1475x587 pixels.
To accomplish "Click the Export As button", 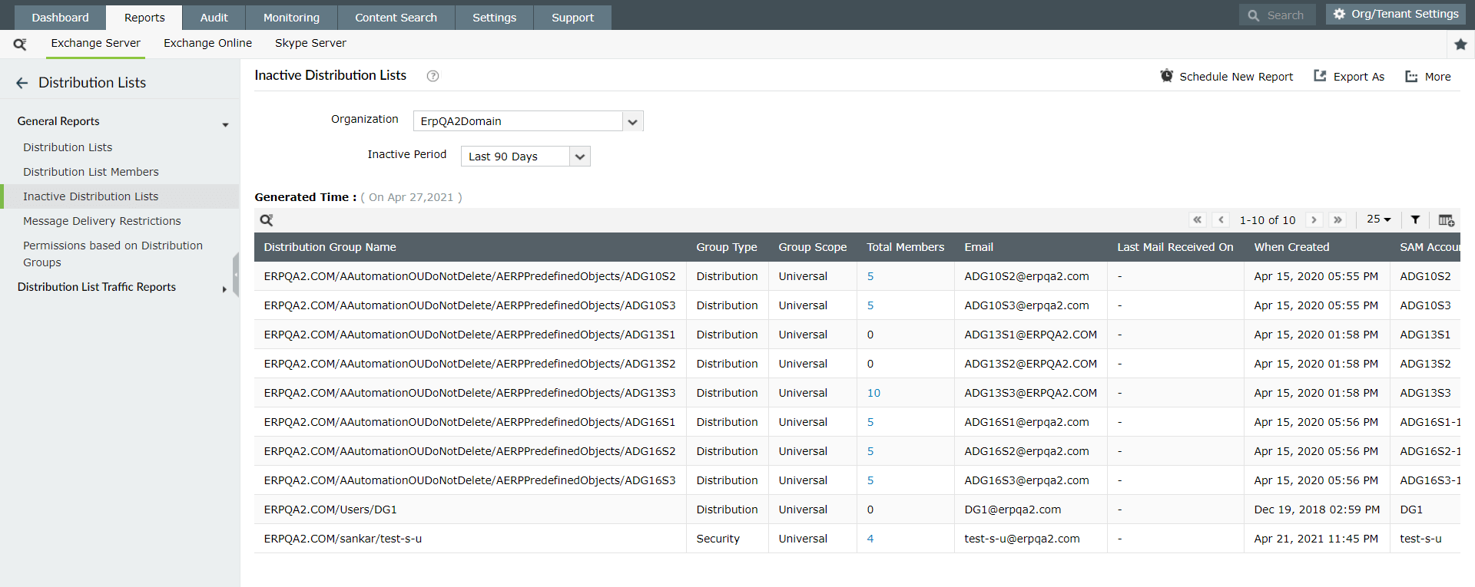I will point(1349,77).
